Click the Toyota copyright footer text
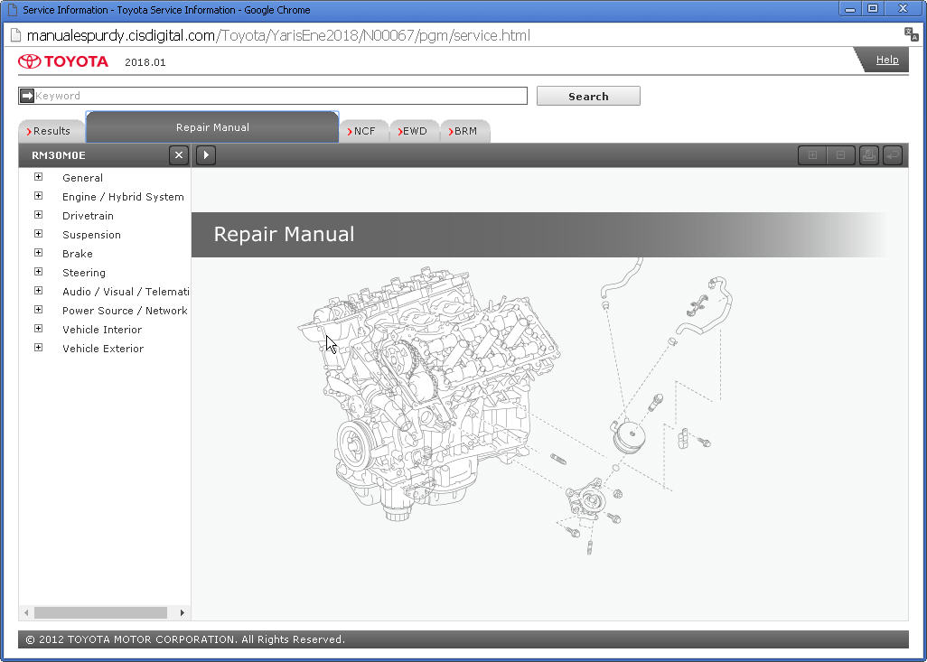This screenshot has height=662, width=927. 185,639
